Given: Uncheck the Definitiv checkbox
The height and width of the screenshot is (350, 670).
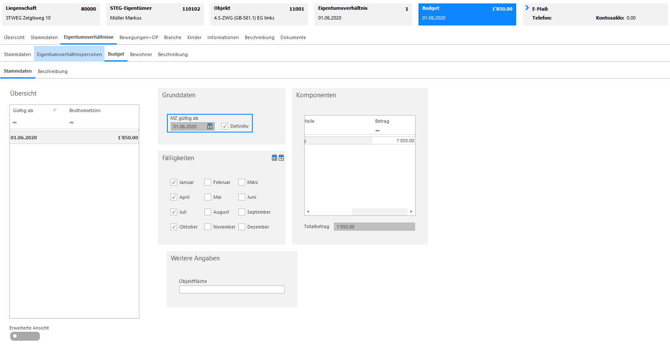Looking at the screenshot, I should (225, 126).
